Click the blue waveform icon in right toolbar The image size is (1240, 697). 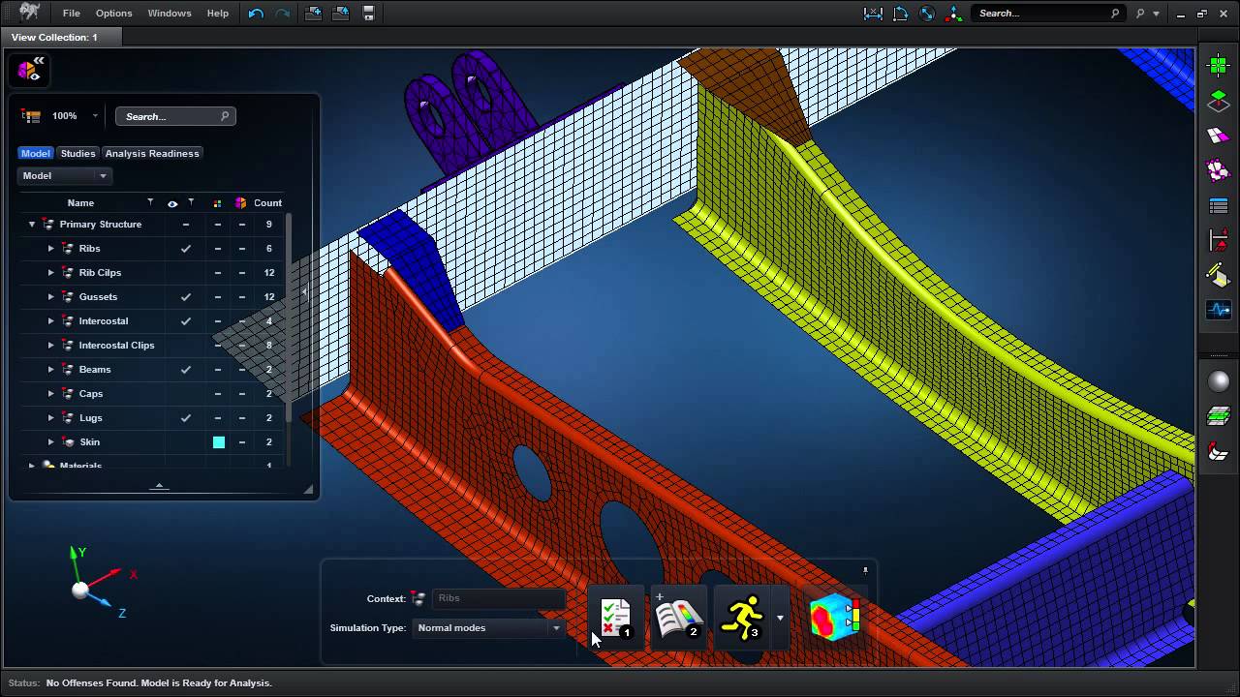point(1218,311)
